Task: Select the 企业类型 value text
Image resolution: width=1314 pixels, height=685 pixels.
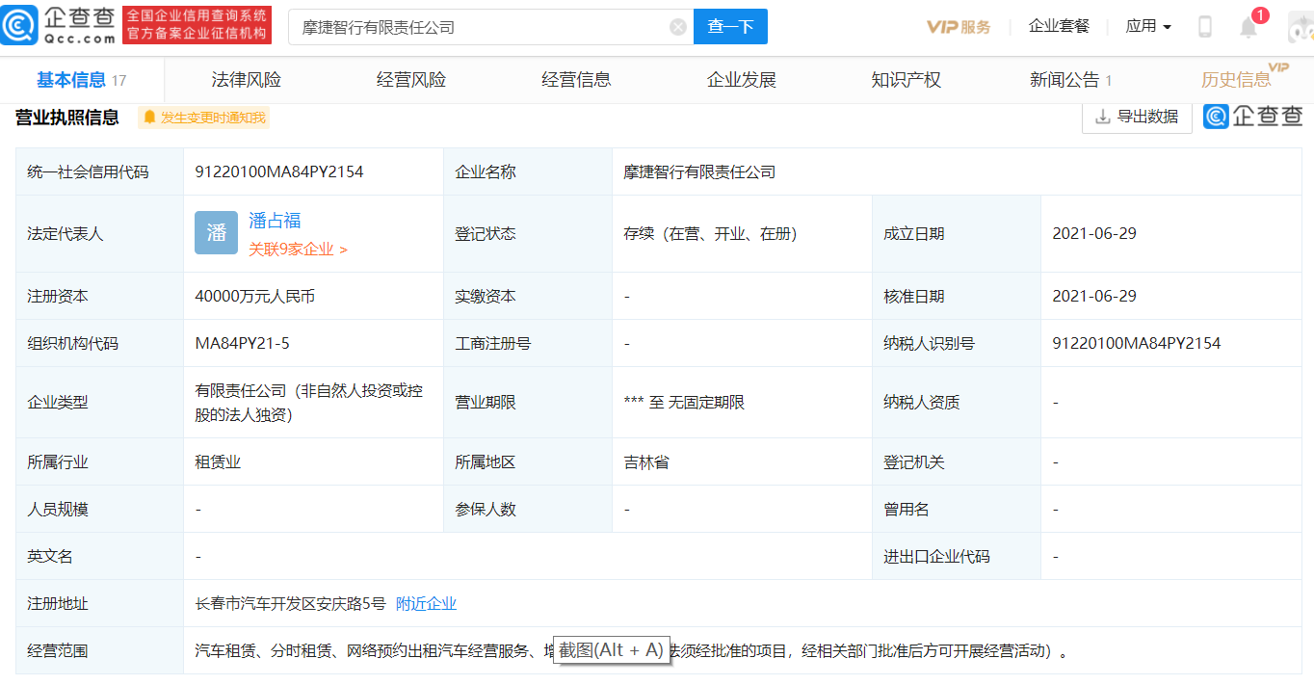Action: point(308,403)
